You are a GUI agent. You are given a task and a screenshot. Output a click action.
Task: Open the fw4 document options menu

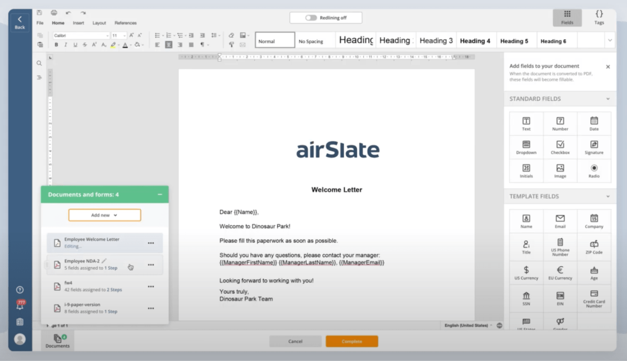pos(151,286)
